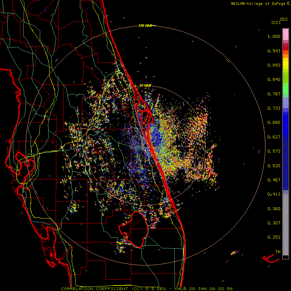This screenshot has width=291, height=291.
Task: Click the [CC] units label
Action: pos(276,22)
